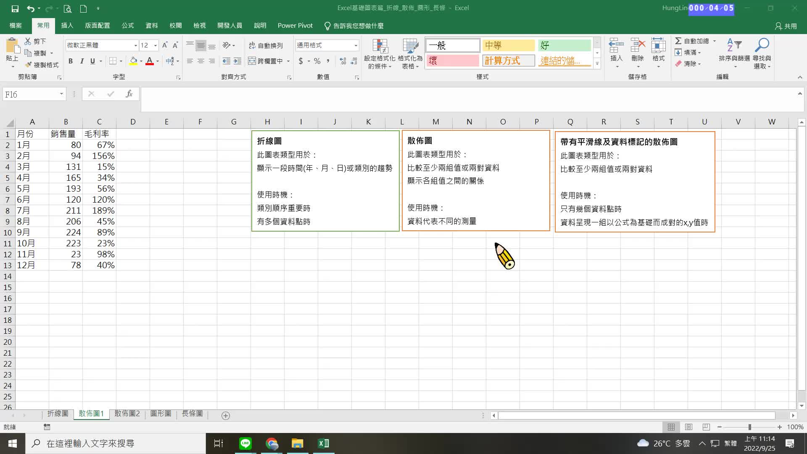Toggle middle vertical alignment

(x=201, y=45)
